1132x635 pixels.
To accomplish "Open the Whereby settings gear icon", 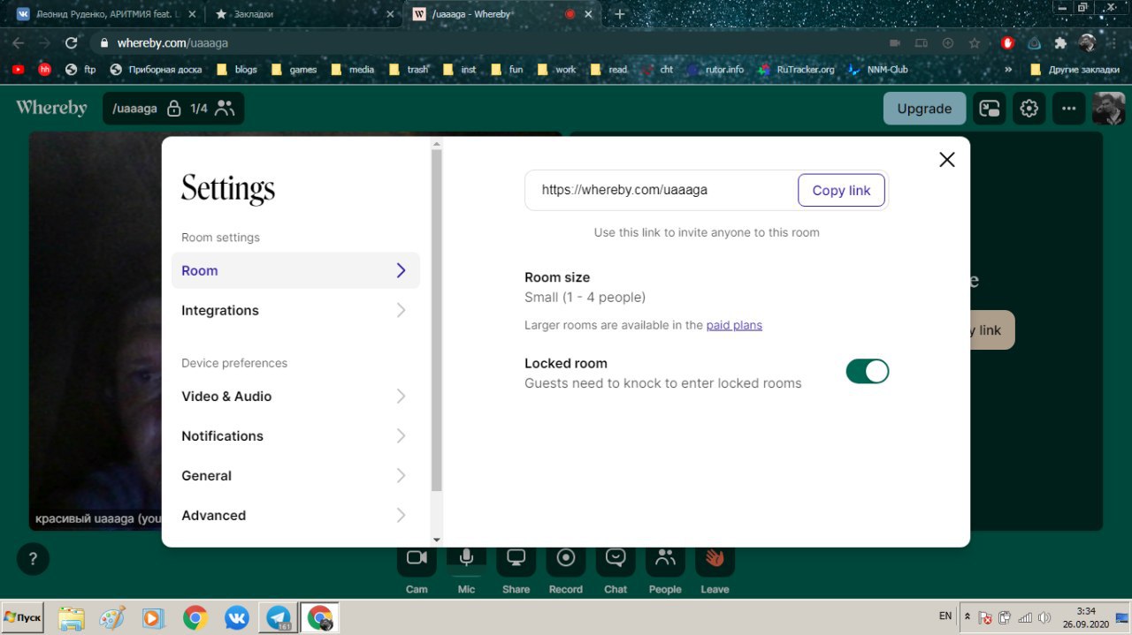I will click(x=1029, y=109).
